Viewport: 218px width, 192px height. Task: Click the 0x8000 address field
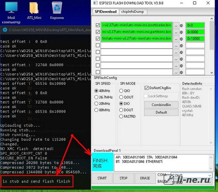[x=195, y=32]
